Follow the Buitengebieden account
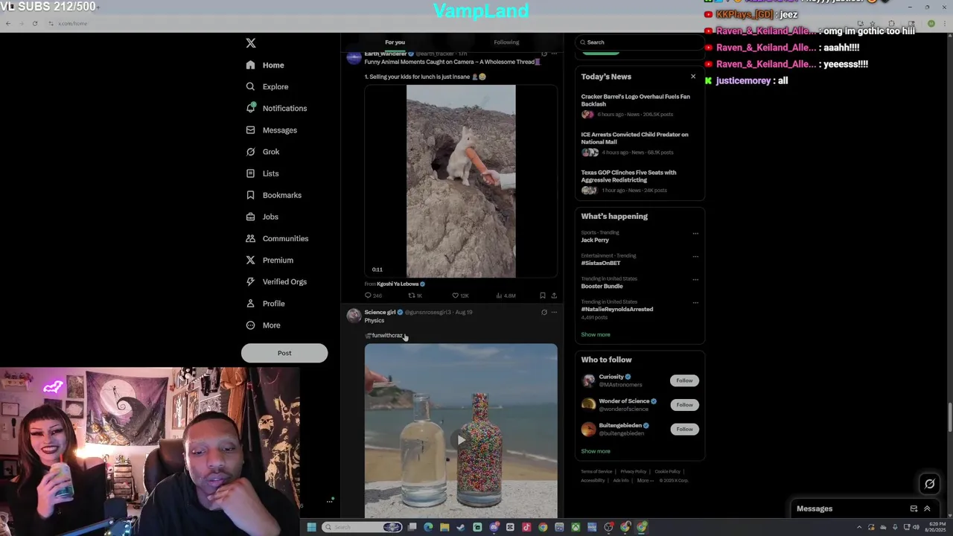Screen dimensions: 953x536 point(684,429)
